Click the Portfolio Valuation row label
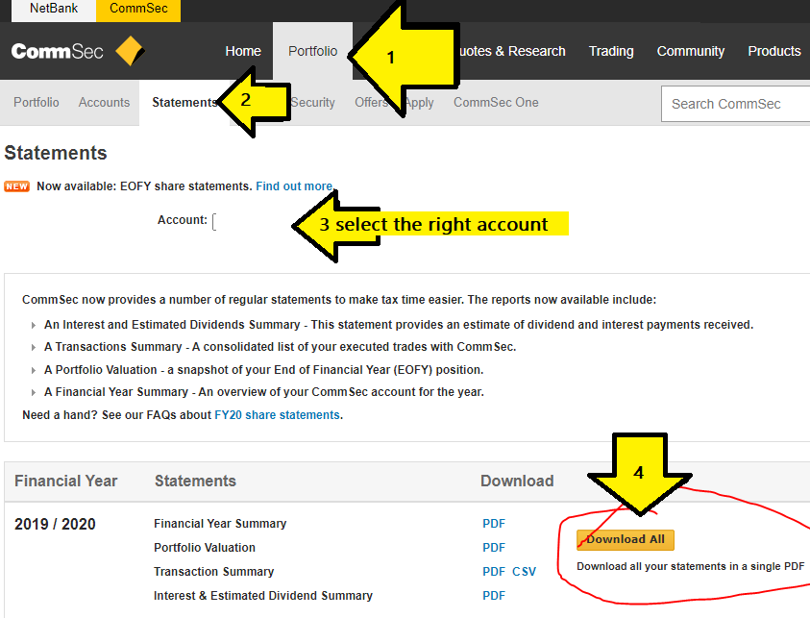This screenshot has height=618, width=810. [205, 547]
